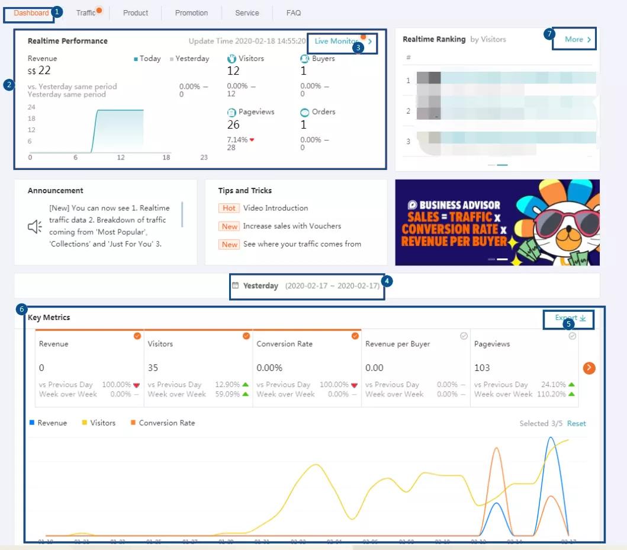Open the Promotion tab
The width and height of the screenshot is (627, 550).
(x=191, y=12)
